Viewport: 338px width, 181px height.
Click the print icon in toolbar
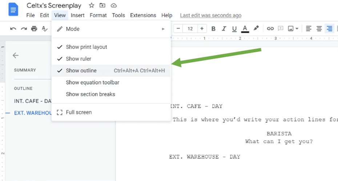(34, 29)
